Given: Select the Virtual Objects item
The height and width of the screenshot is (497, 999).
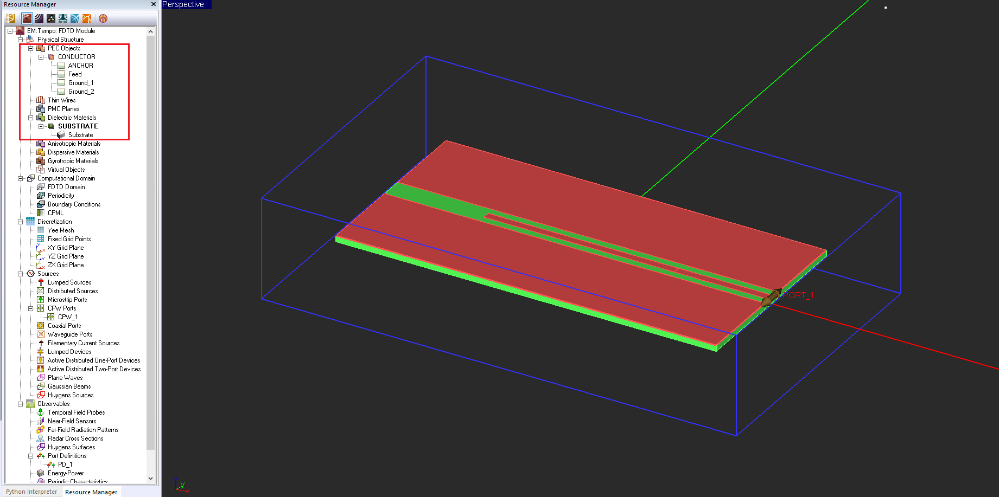Looking at the screenshot, I should (x=66, y=170).
